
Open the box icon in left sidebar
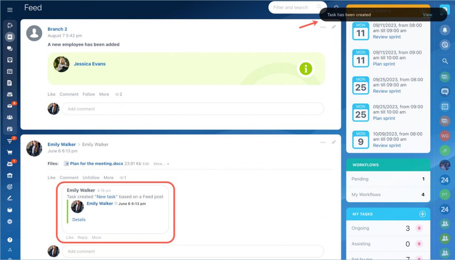coord(9,210)
